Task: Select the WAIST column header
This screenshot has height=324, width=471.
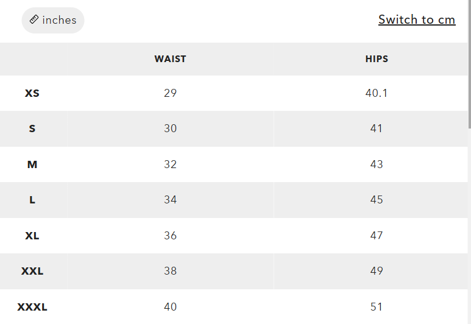Action: tap(170, 59)
